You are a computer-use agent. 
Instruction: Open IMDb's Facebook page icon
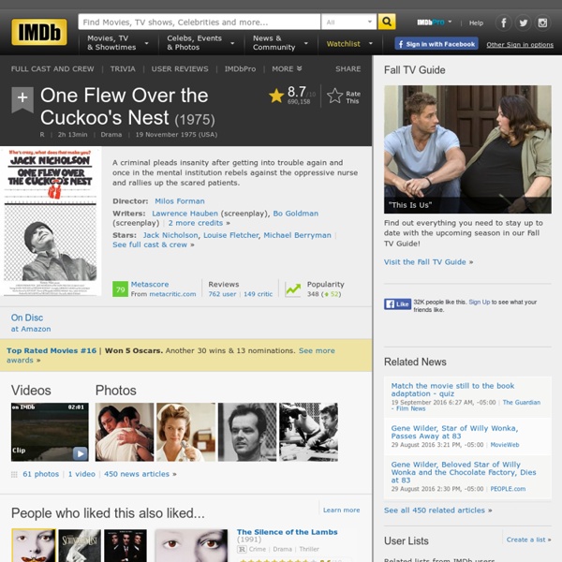pyautogui.click(x=503, y=22)
